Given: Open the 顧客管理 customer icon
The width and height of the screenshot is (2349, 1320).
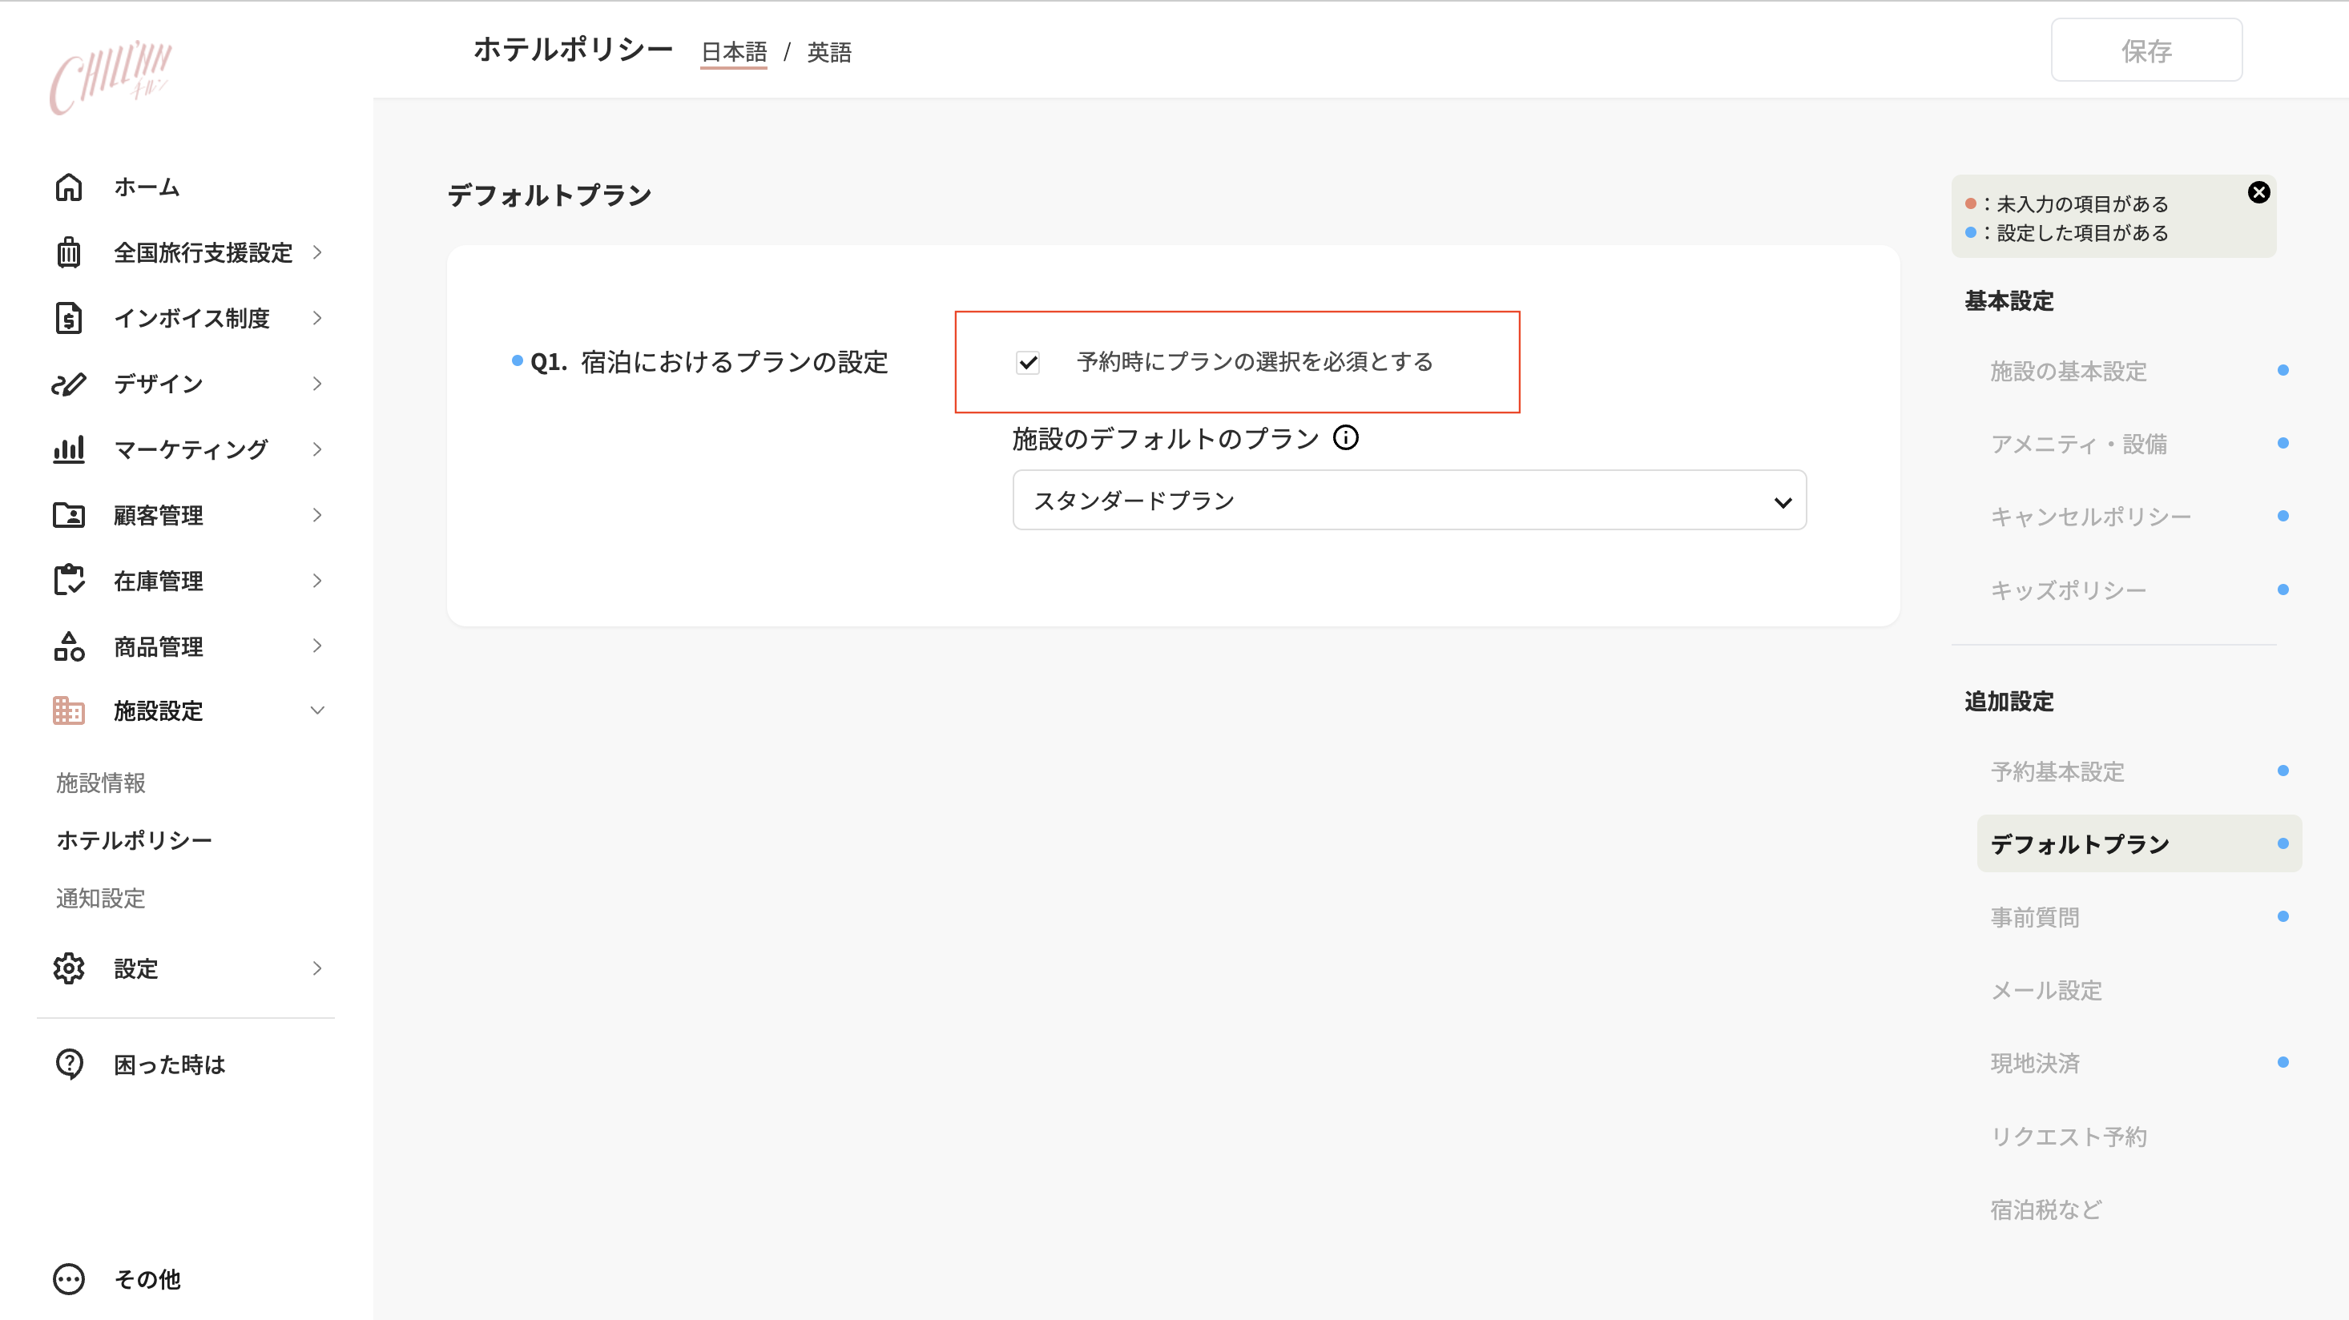Looking at the screenshot, I should pyautogui.click(x=70, y=515).
